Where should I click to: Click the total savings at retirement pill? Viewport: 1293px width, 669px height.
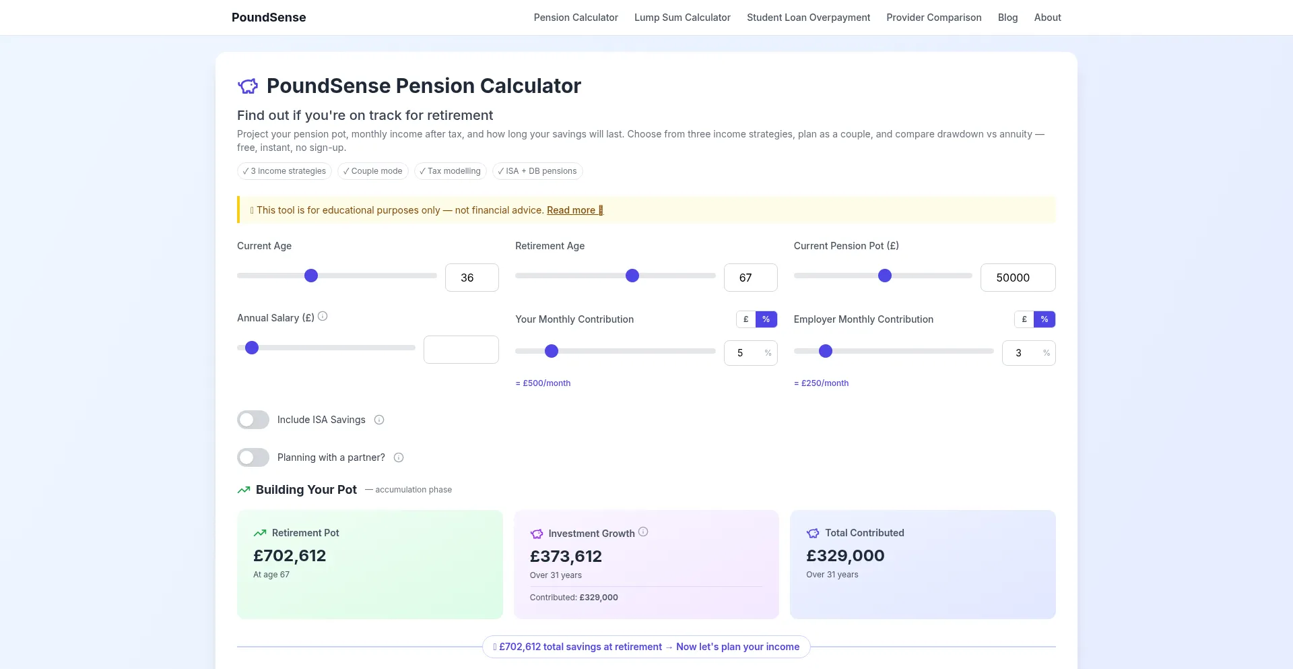[646, 647]
